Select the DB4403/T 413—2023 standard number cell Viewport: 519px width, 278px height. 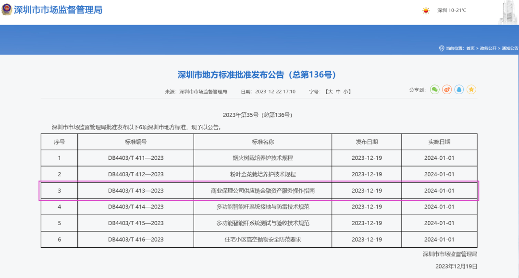136,191
